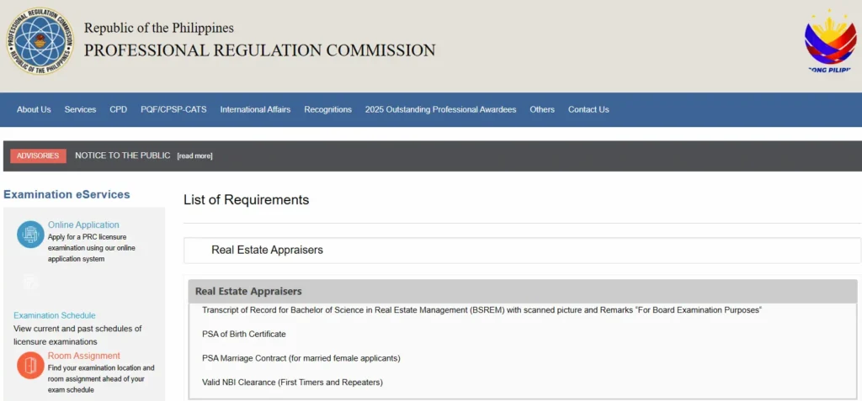The image size is (862, 401).
Task: Open the Online Application link
Action: tap(83, 224)
